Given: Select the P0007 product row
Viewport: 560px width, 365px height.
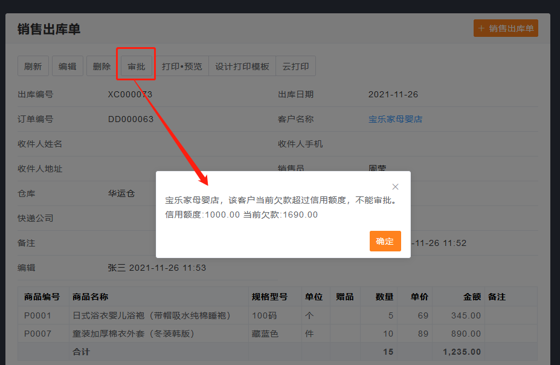Looking at the screenshot, I should [38, 334].
